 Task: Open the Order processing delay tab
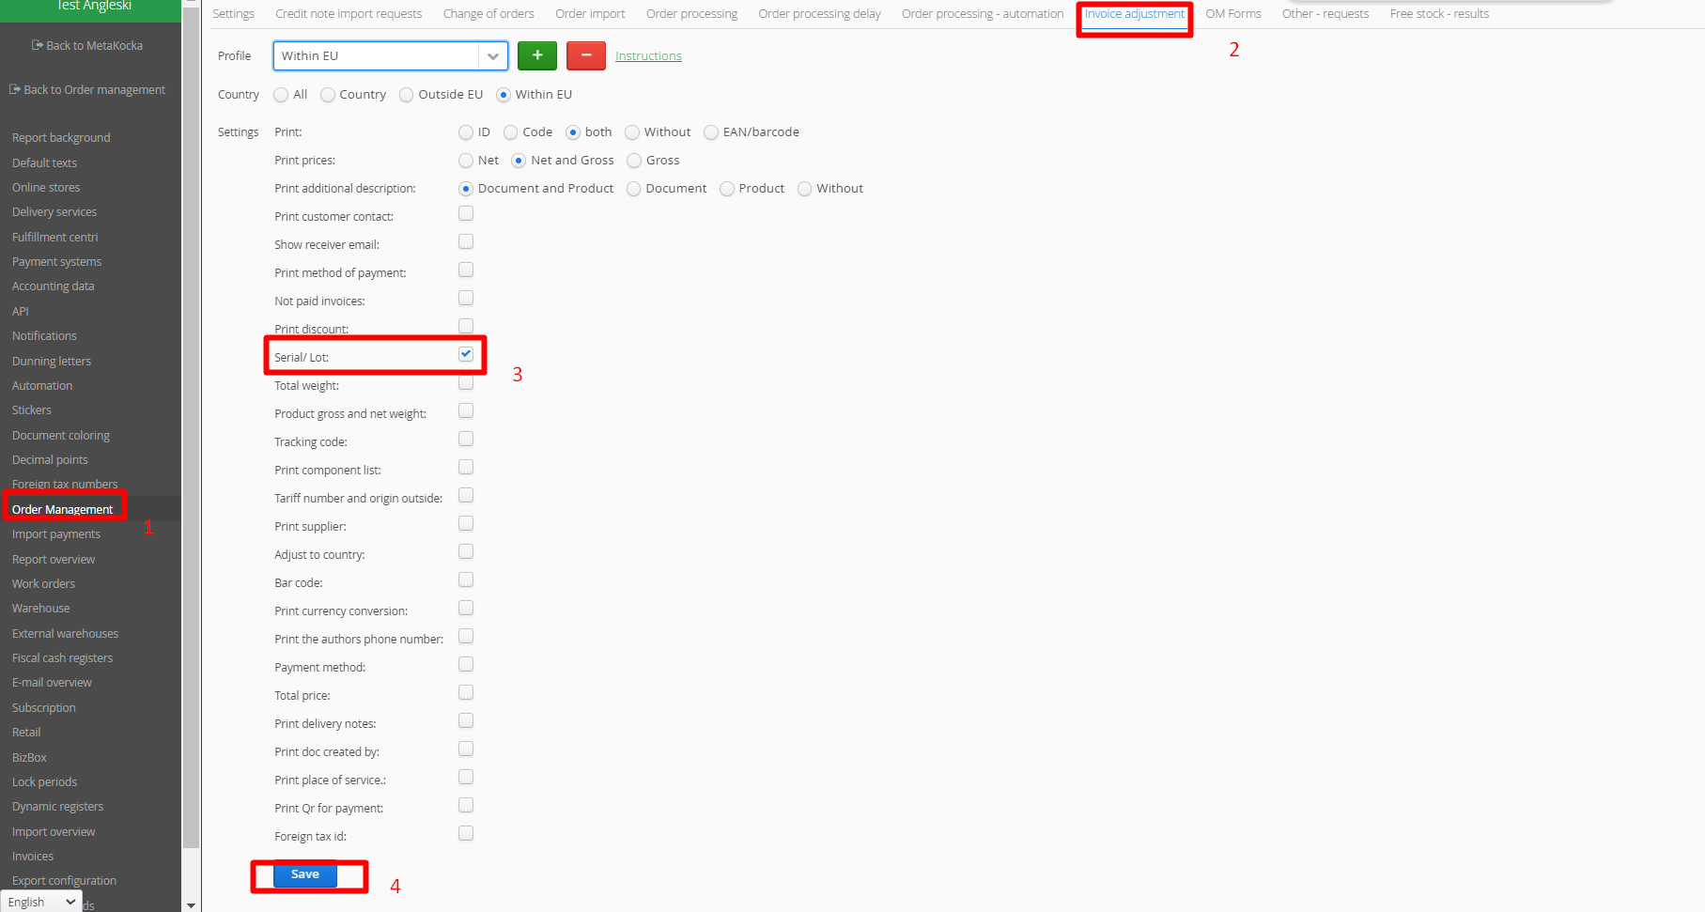pos(819,14)
